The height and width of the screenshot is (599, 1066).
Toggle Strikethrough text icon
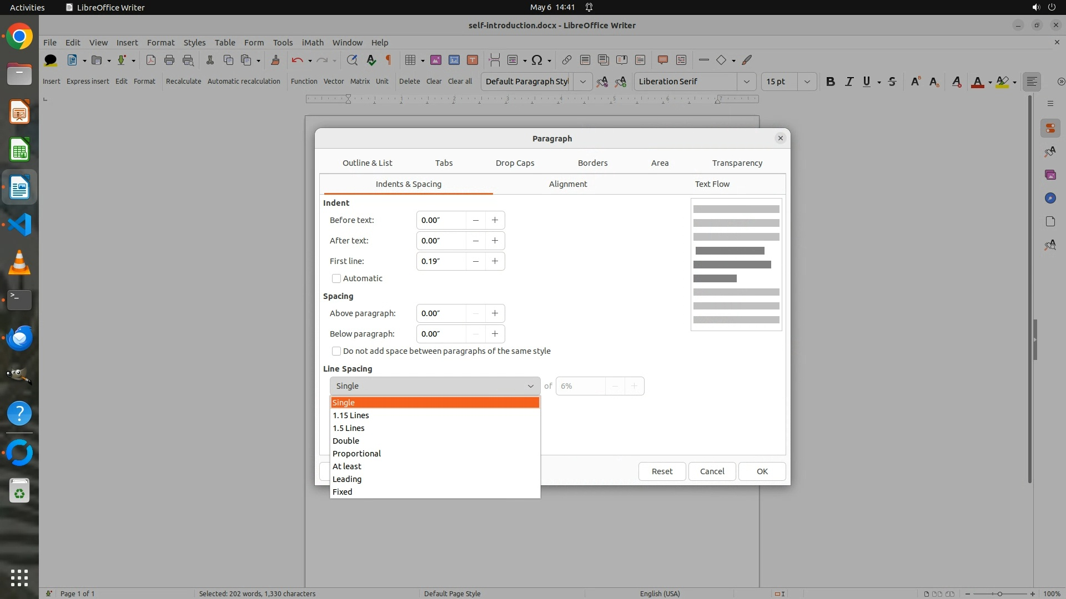coord(892,82)
